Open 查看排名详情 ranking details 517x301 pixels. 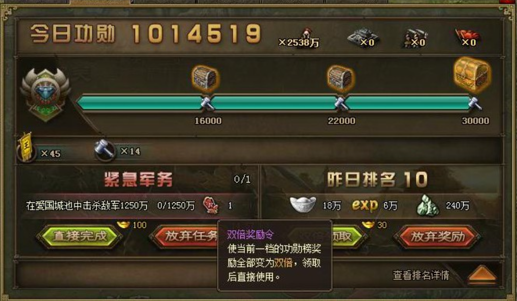tap(421, 275)
